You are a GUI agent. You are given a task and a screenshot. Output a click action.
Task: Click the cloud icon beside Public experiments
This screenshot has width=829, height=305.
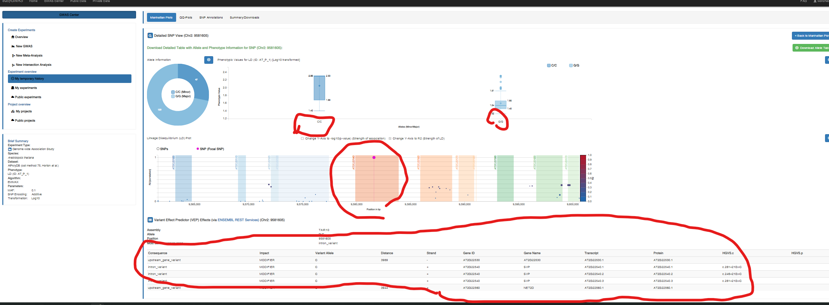click(x=13, y=97)
